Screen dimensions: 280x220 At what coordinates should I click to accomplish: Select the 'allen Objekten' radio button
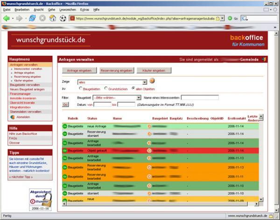tap(133, 88)
